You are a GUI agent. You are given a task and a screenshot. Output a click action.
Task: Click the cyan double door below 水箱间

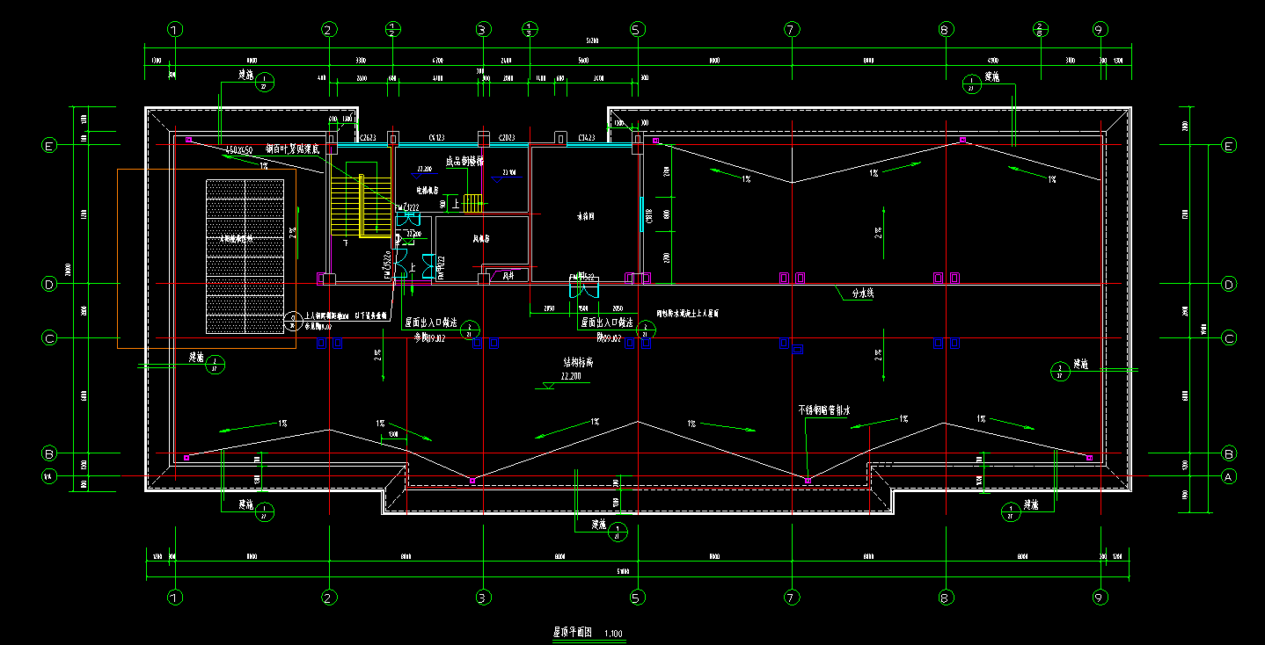[x=583, y=286]
